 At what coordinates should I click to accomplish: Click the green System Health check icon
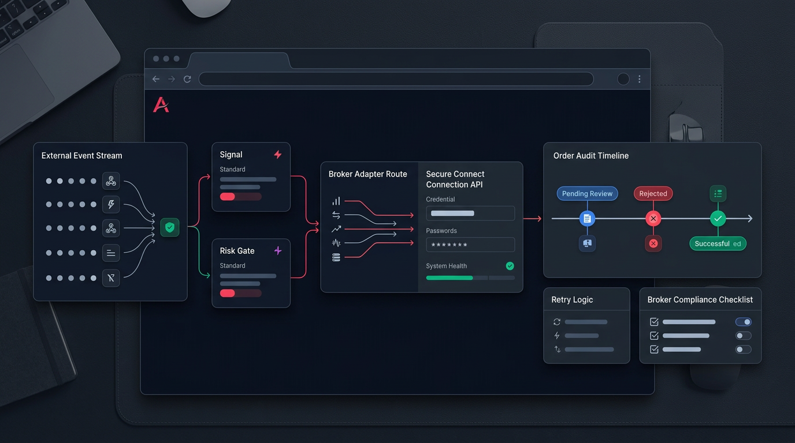[510, 266]
